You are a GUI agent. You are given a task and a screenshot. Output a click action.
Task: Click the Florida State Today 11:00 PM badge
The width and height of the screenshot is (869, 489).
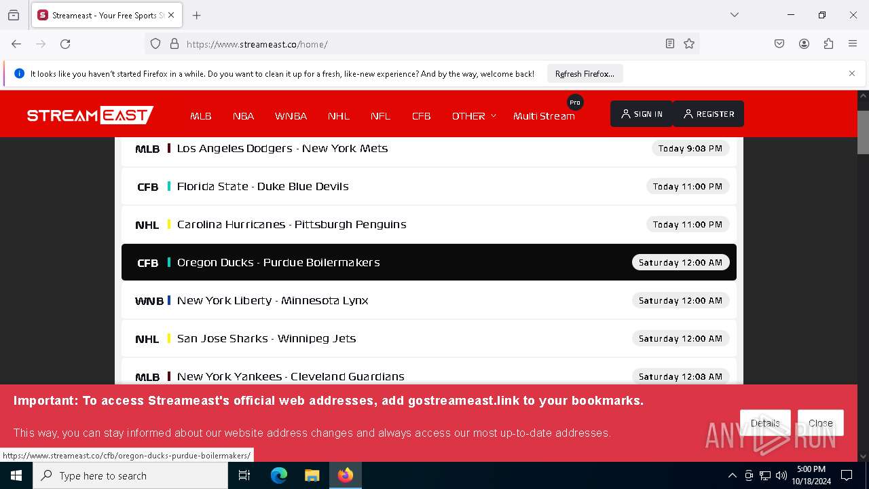point(688,186)
